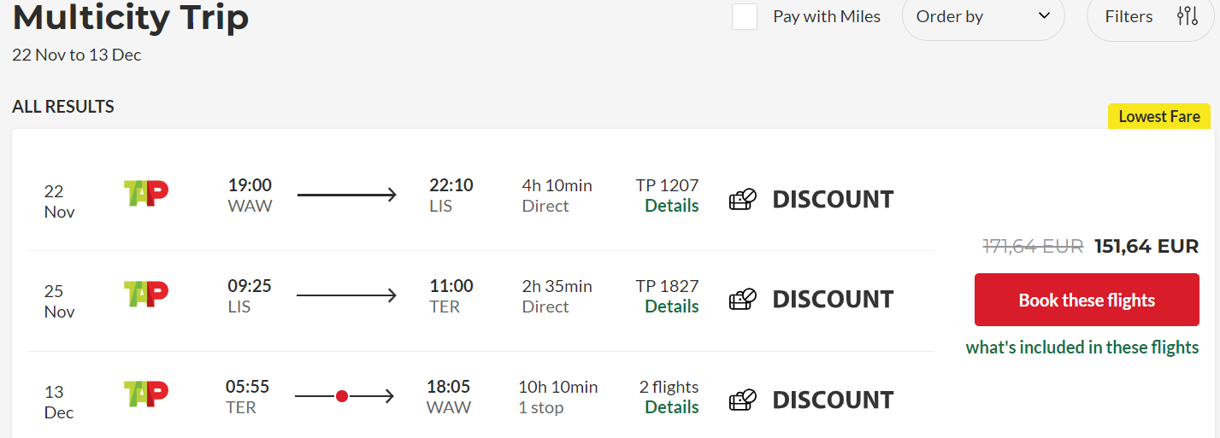This screenshot has width=1220, height=438.
Task: Expand the Order by chevron arrow
Action: 1043,15
